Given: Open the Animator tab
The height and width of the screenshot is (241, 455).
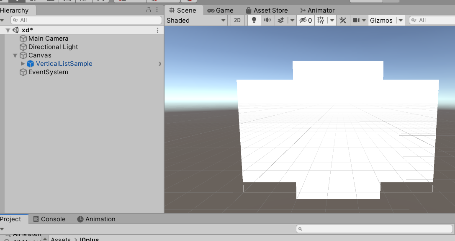Looking at the screenshot, I should point(317,10).
